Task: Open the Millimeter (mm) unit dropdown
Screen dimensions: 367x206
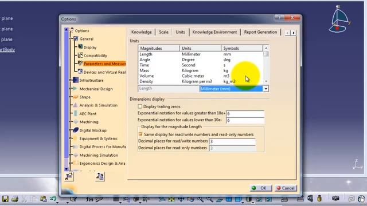Action: pos(266,89)
